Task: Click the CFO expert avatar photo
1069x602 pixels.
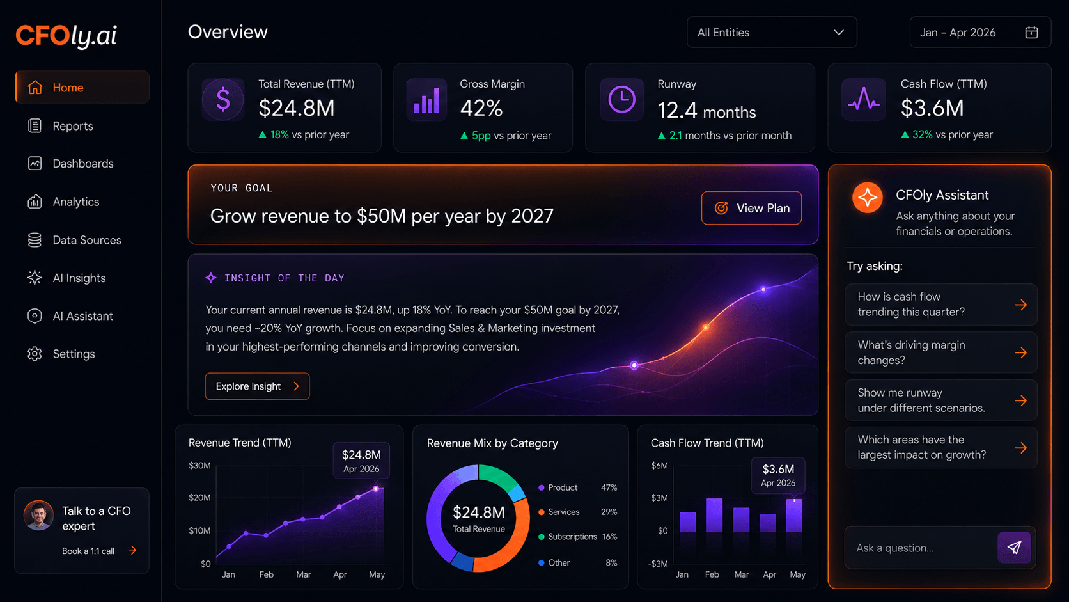Action: click(39, 515)
